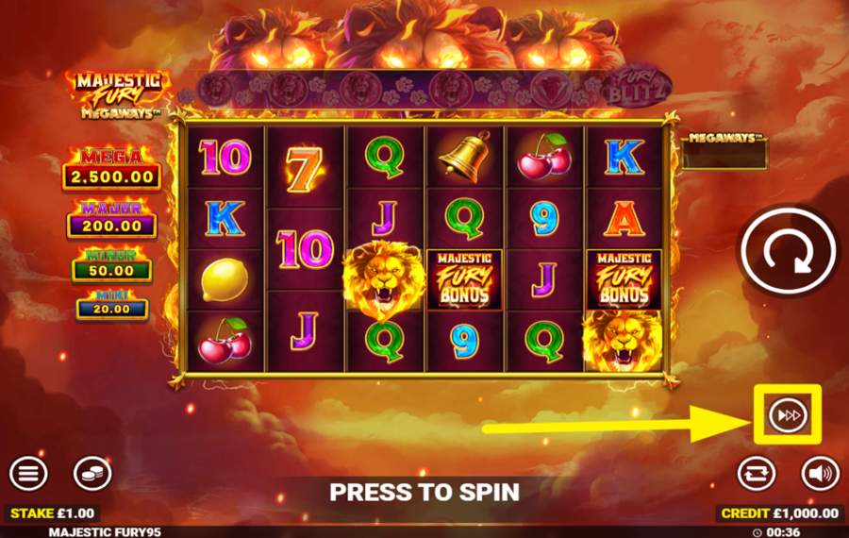849x538 pixels.
Task: Mute the game sound speaker icon
Action: pos(820,474)
